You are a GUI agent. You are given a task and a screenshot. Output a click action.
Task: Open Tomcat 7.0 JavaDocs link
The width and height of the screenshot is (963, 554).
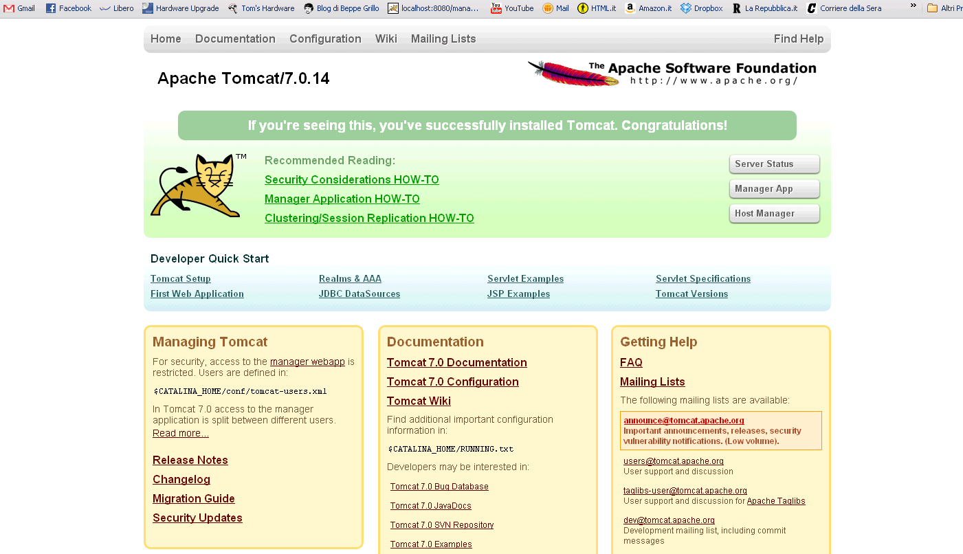click(x=431, y=506)
